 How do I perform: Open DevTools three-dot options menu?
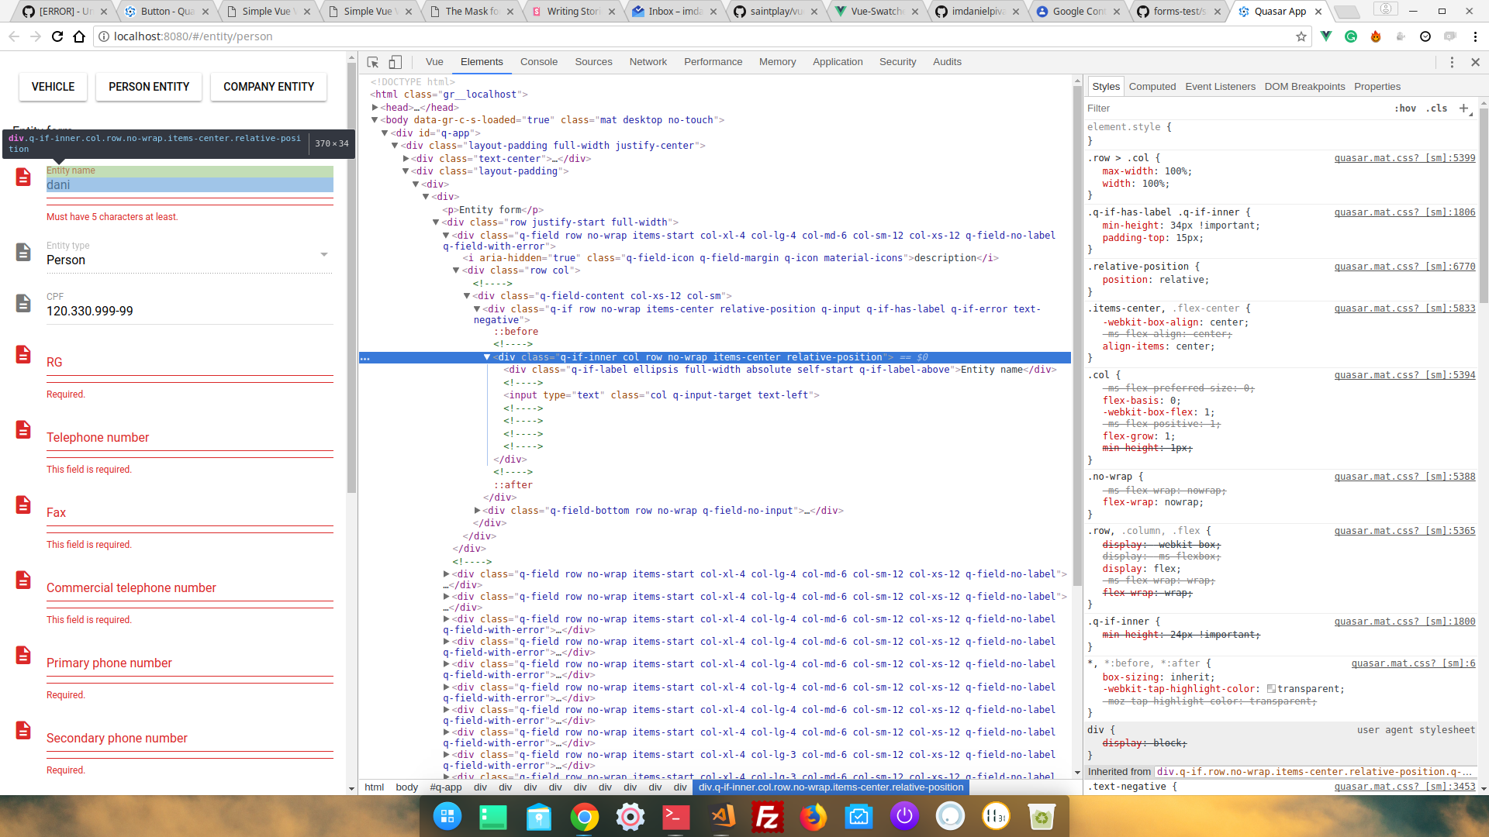pyautogui.click(x=1451, y=62)
